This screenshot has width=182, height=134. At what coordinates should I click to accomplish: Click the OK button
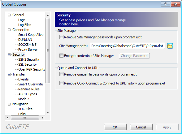click(115, 127)
